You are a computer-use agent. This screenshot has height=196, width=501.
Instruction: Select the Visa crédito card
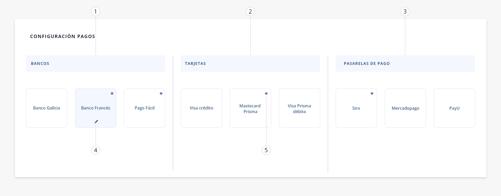click(x=201, y=108)
